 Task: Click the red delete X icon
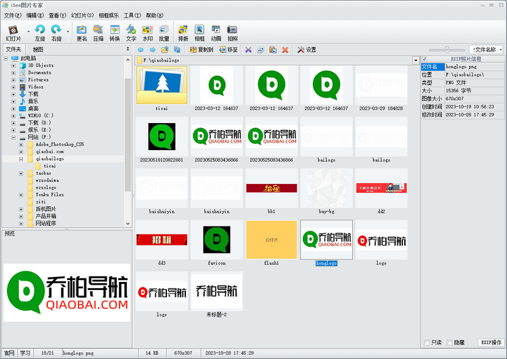(285, 50)
